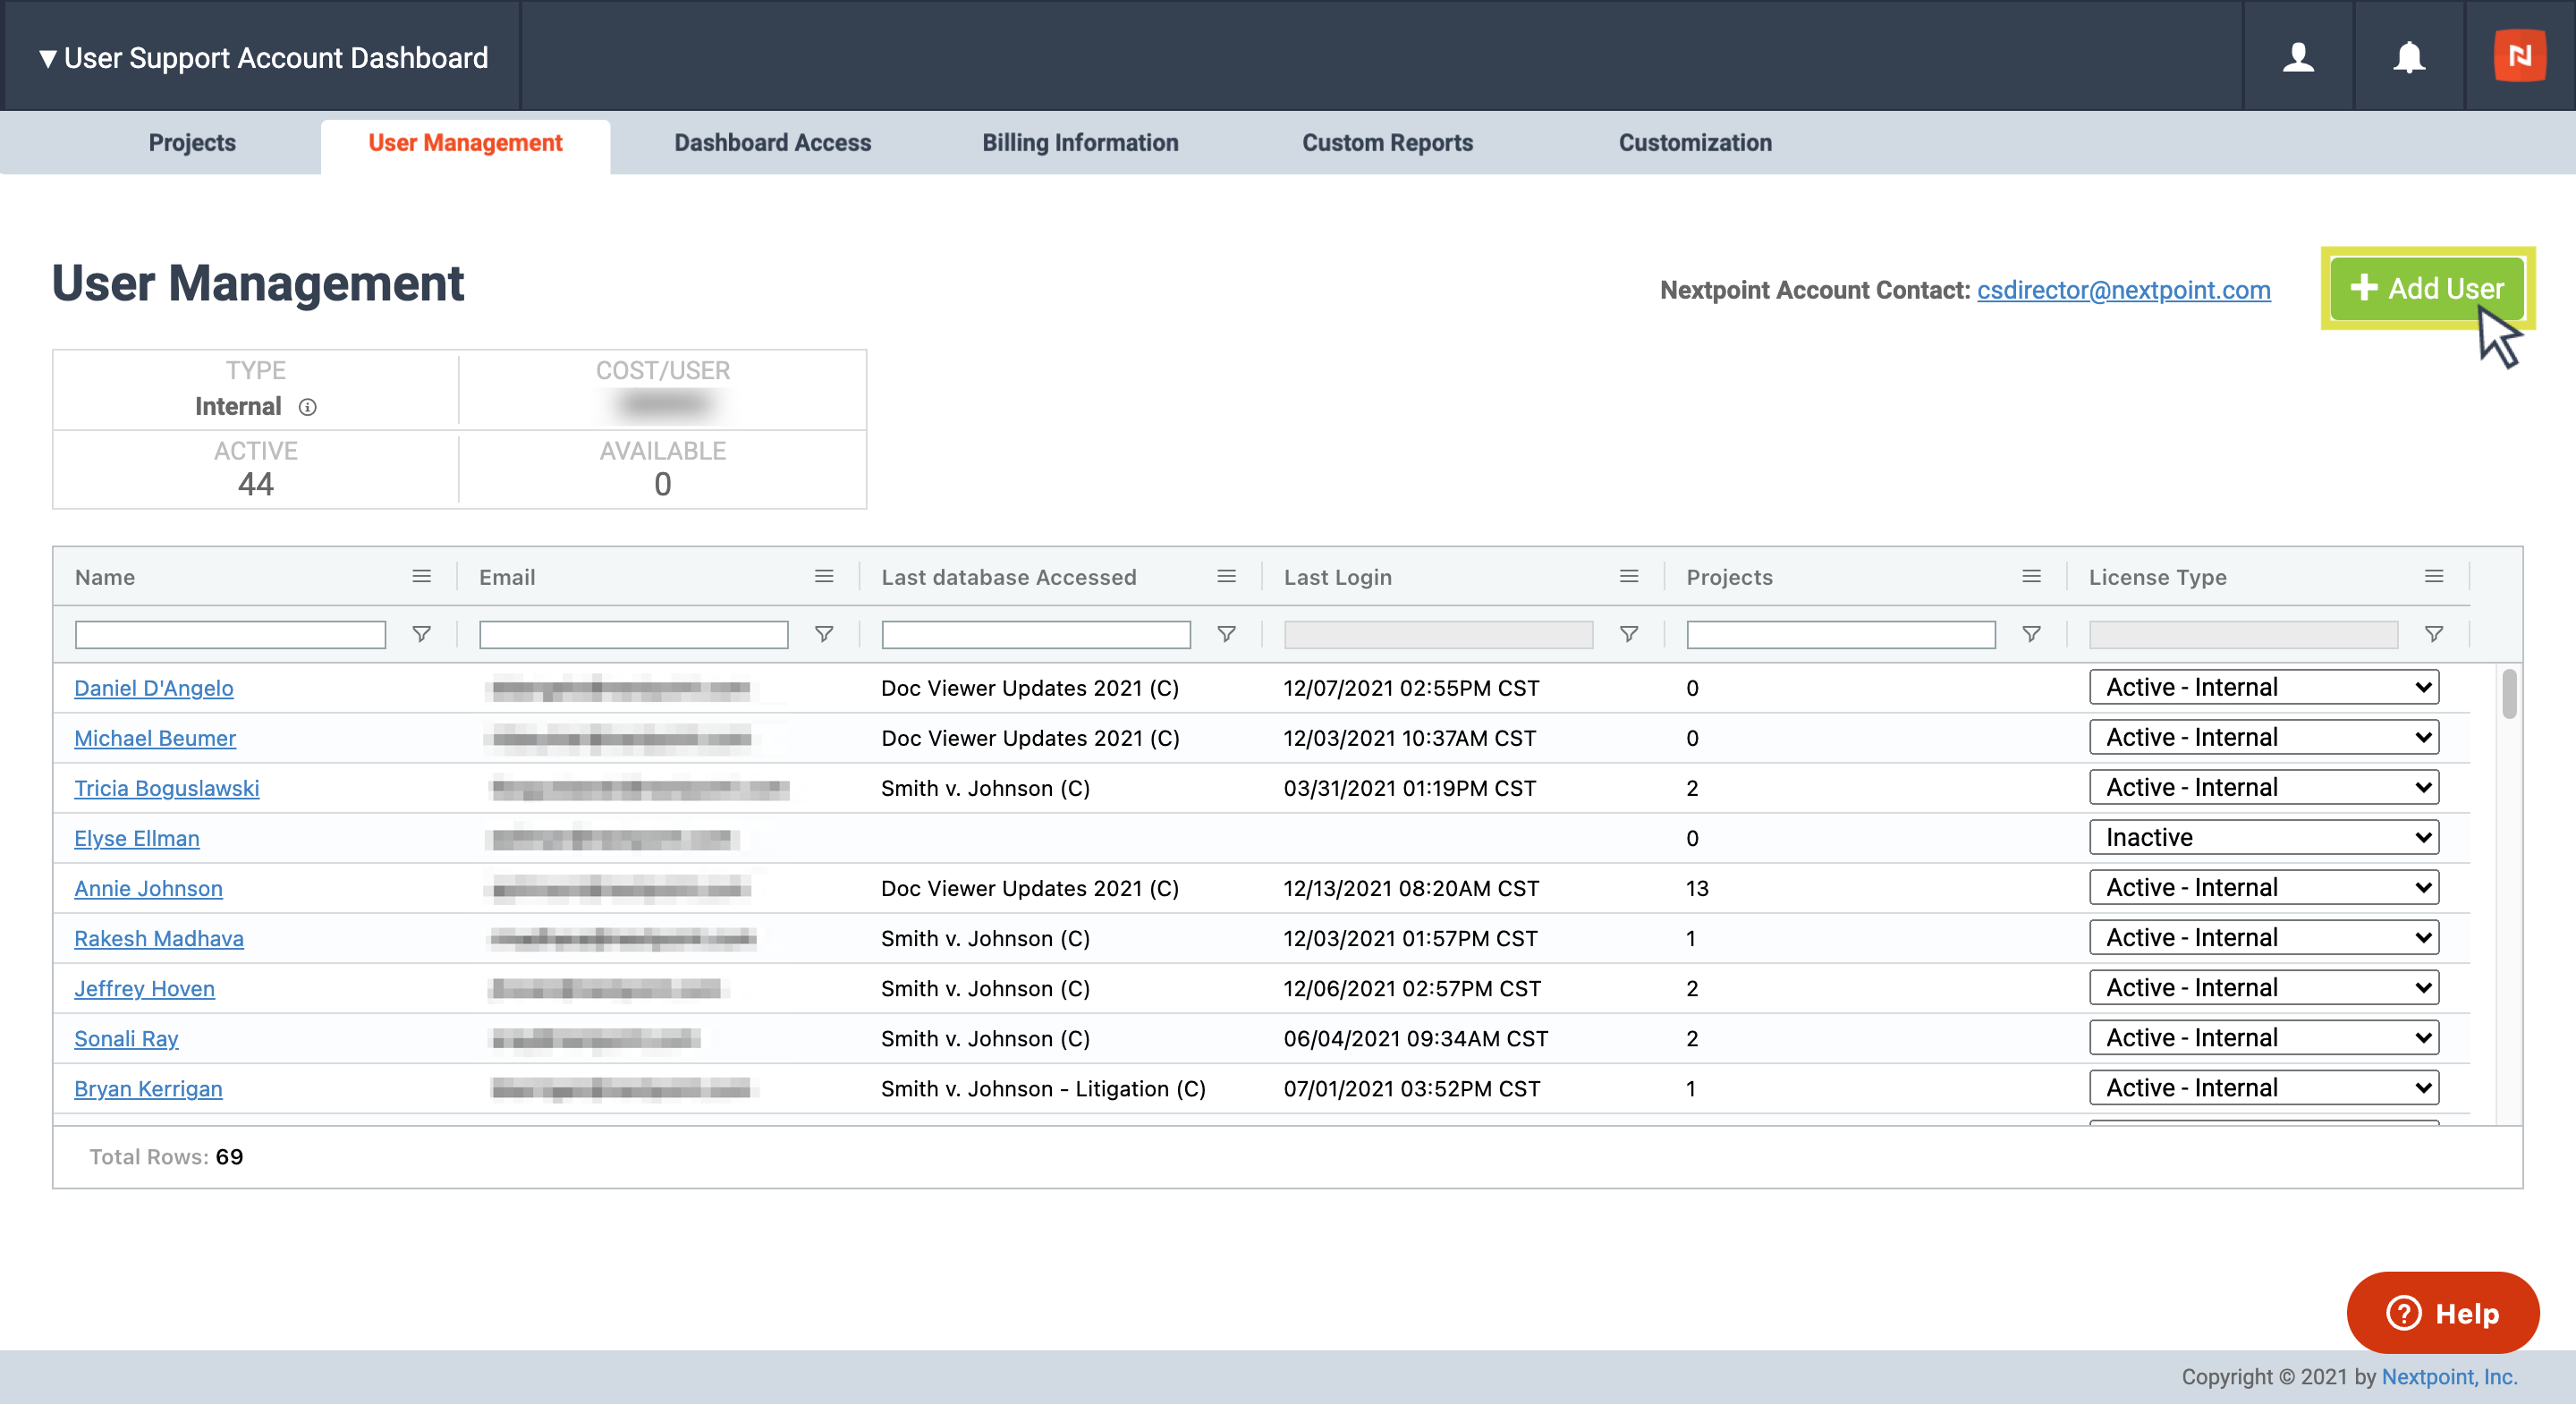Open Sonali Ray user link
This screenshot has height=1404, width=2576.
coord(126,1038)
